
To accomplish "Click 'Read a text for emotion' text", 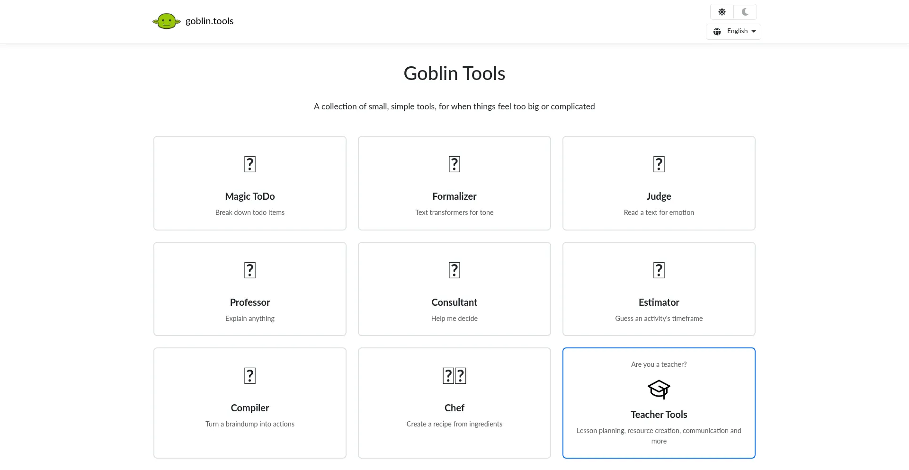I will (x=659, y=213).
